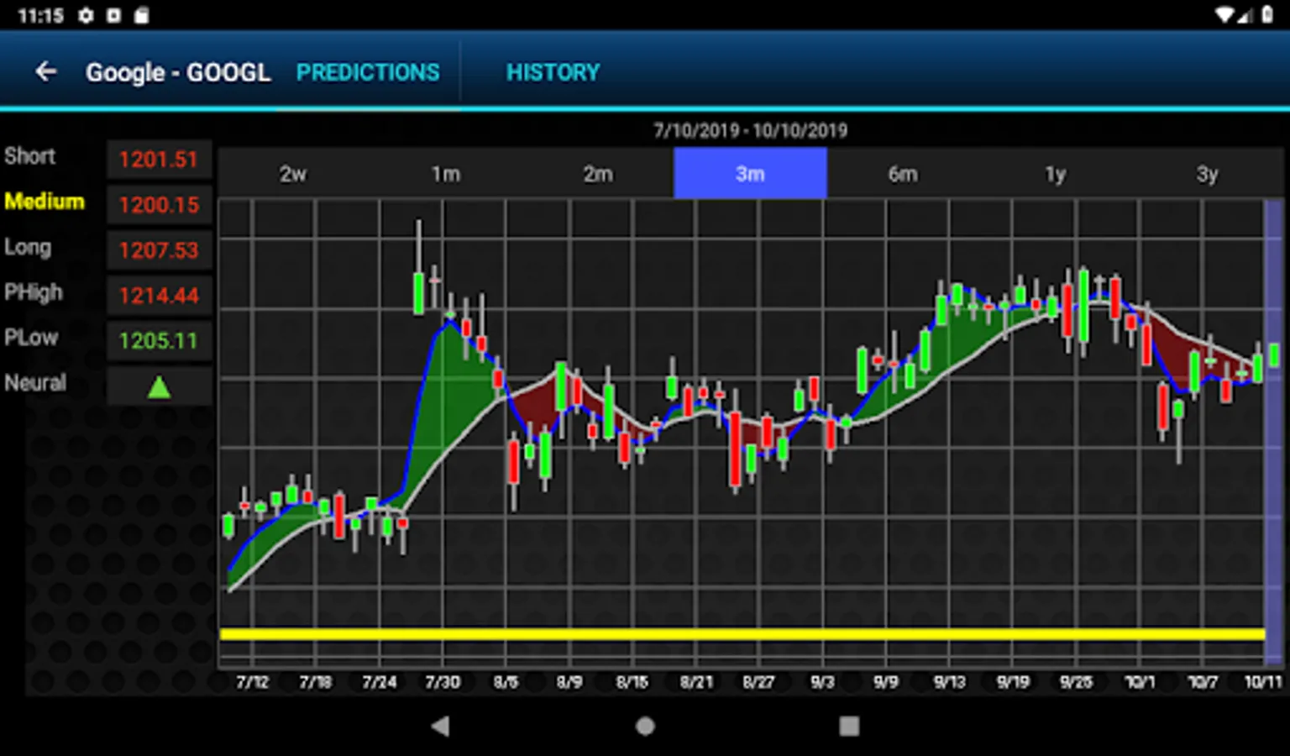This screenshot has width=1290, height=756.
Task: Click the Long prediction label
Action: pos(28,248)
